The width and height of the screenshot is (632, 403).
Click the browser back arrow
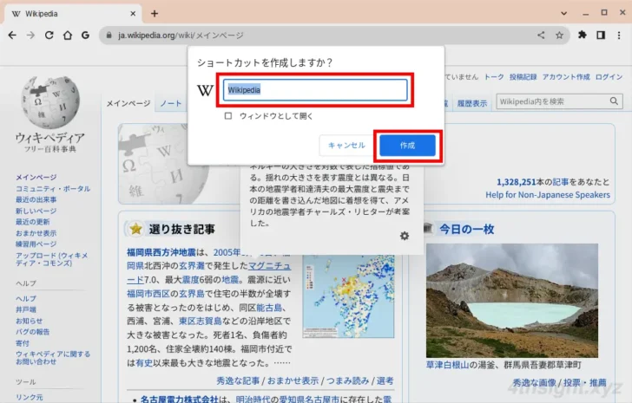tap(12, 36)
